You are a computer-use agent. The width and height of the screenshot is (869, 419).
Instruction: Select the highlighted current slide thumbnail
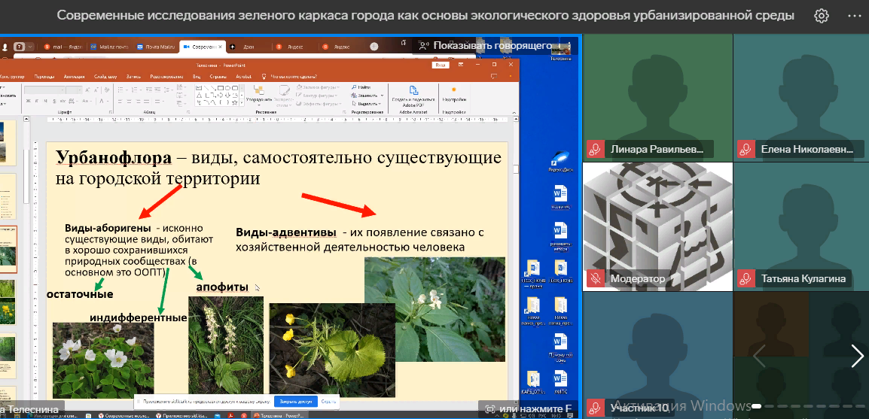(x=8, y=247)
